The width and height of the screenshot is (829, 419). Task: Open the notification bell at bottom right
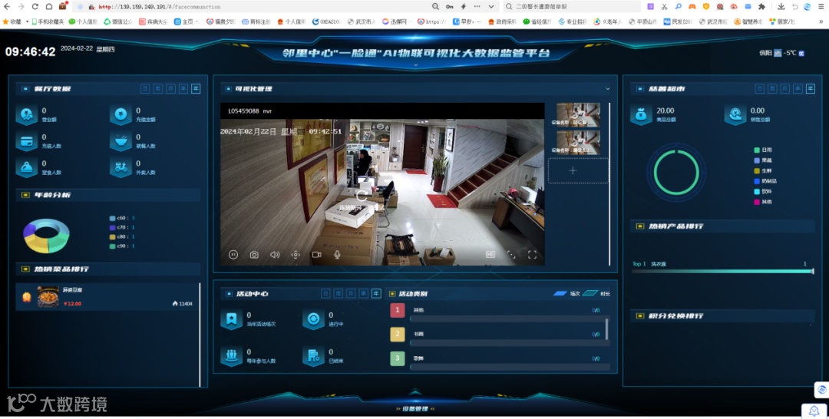(x=814, y=411)
